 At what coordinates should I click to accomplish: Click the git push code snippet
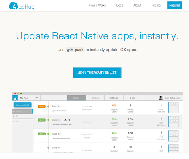(x=75, y=50)
